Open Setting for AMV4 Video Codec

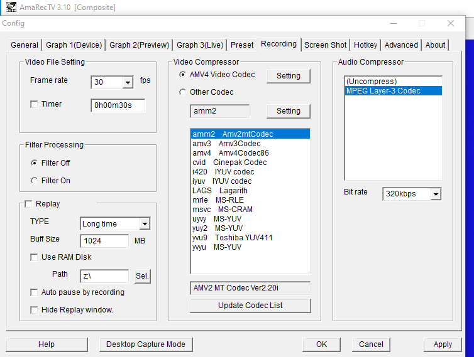coord(289,76)
